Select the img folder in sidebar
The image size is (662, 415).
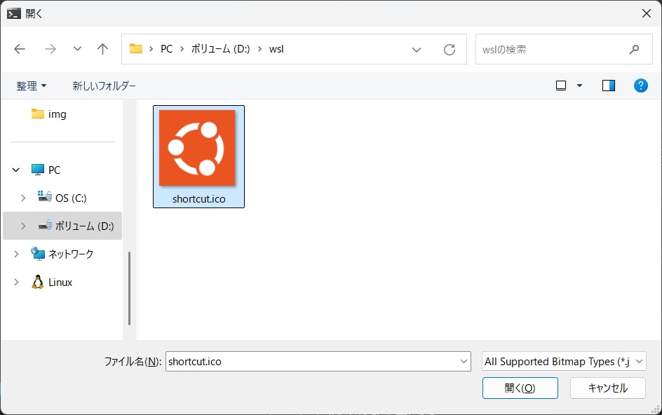coord(49,114)
